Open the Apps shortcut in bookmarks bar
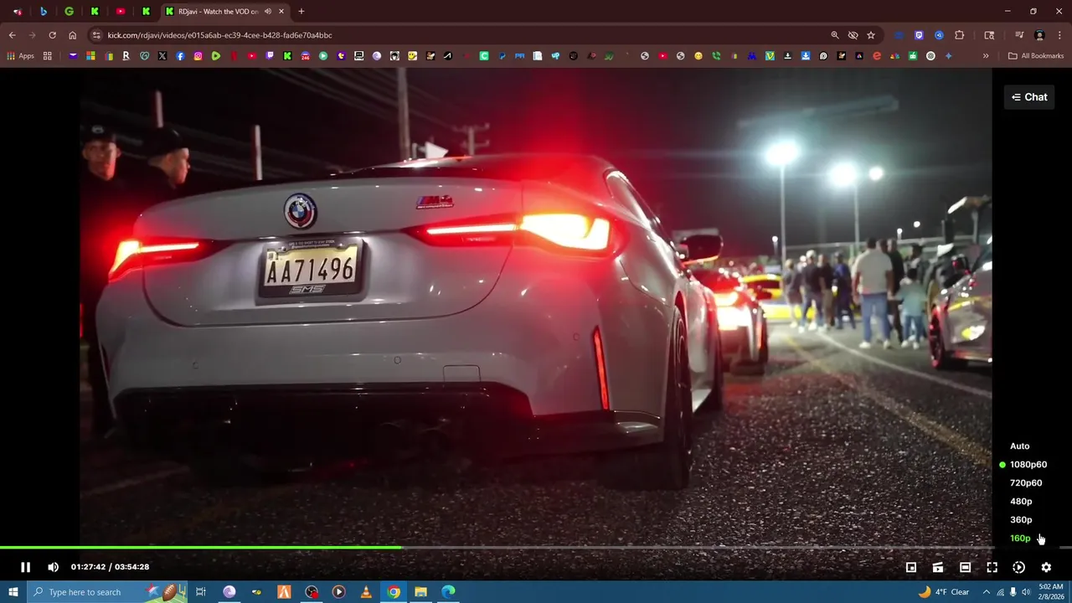 20,56
